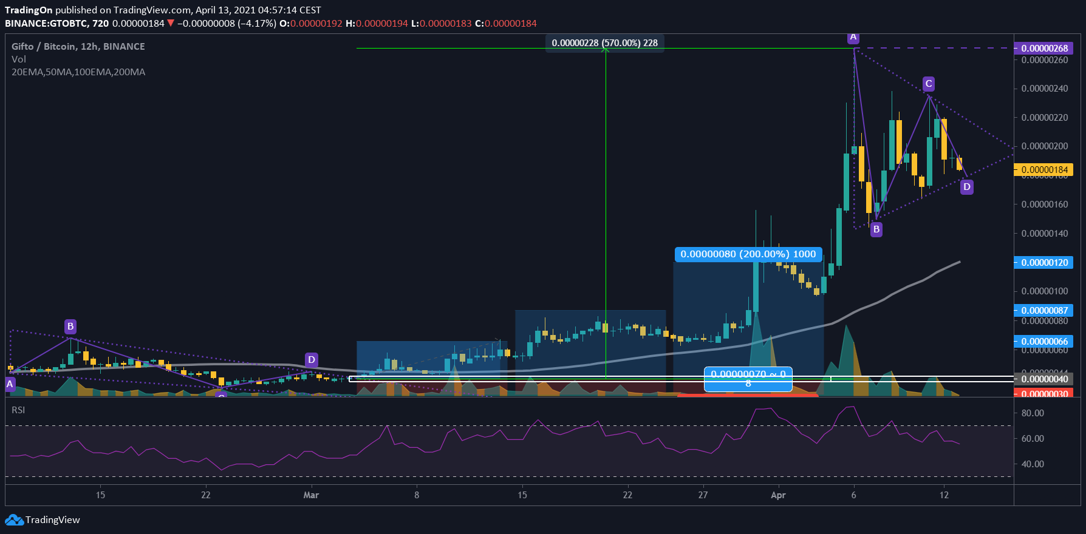This screenshot has height=534, width=1086.
Task: Select purple point D marker near the Mar label
Action: 312,360
